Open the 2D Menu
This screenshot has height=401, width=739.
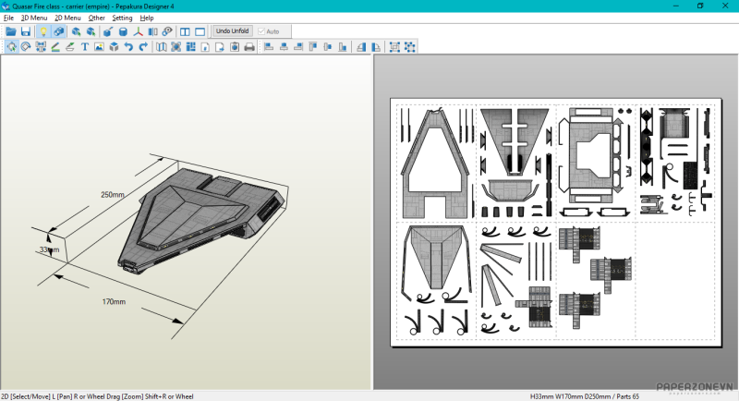coord(67,18)
